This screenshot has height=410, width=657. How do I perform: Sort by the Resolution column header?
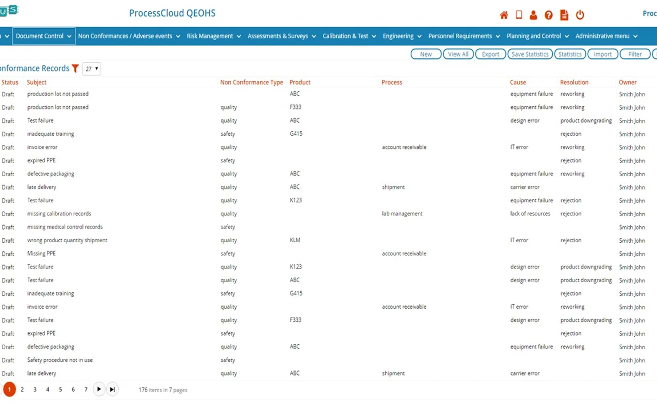click(x=574, y=82)
